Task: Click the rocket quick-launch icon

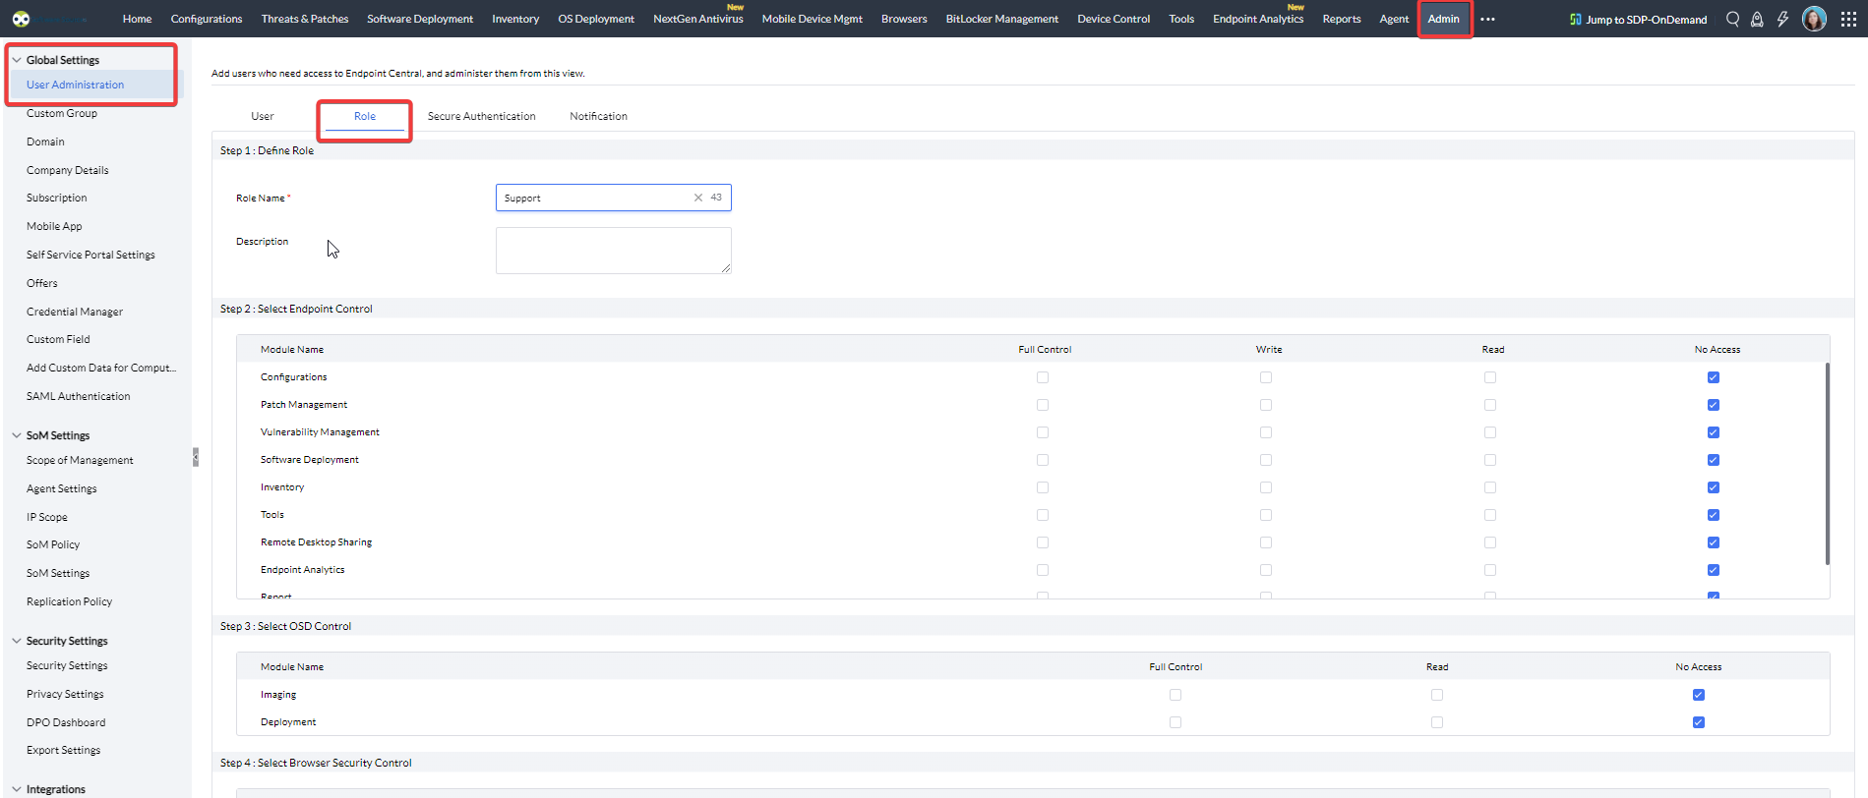Action: (1757, 19)
